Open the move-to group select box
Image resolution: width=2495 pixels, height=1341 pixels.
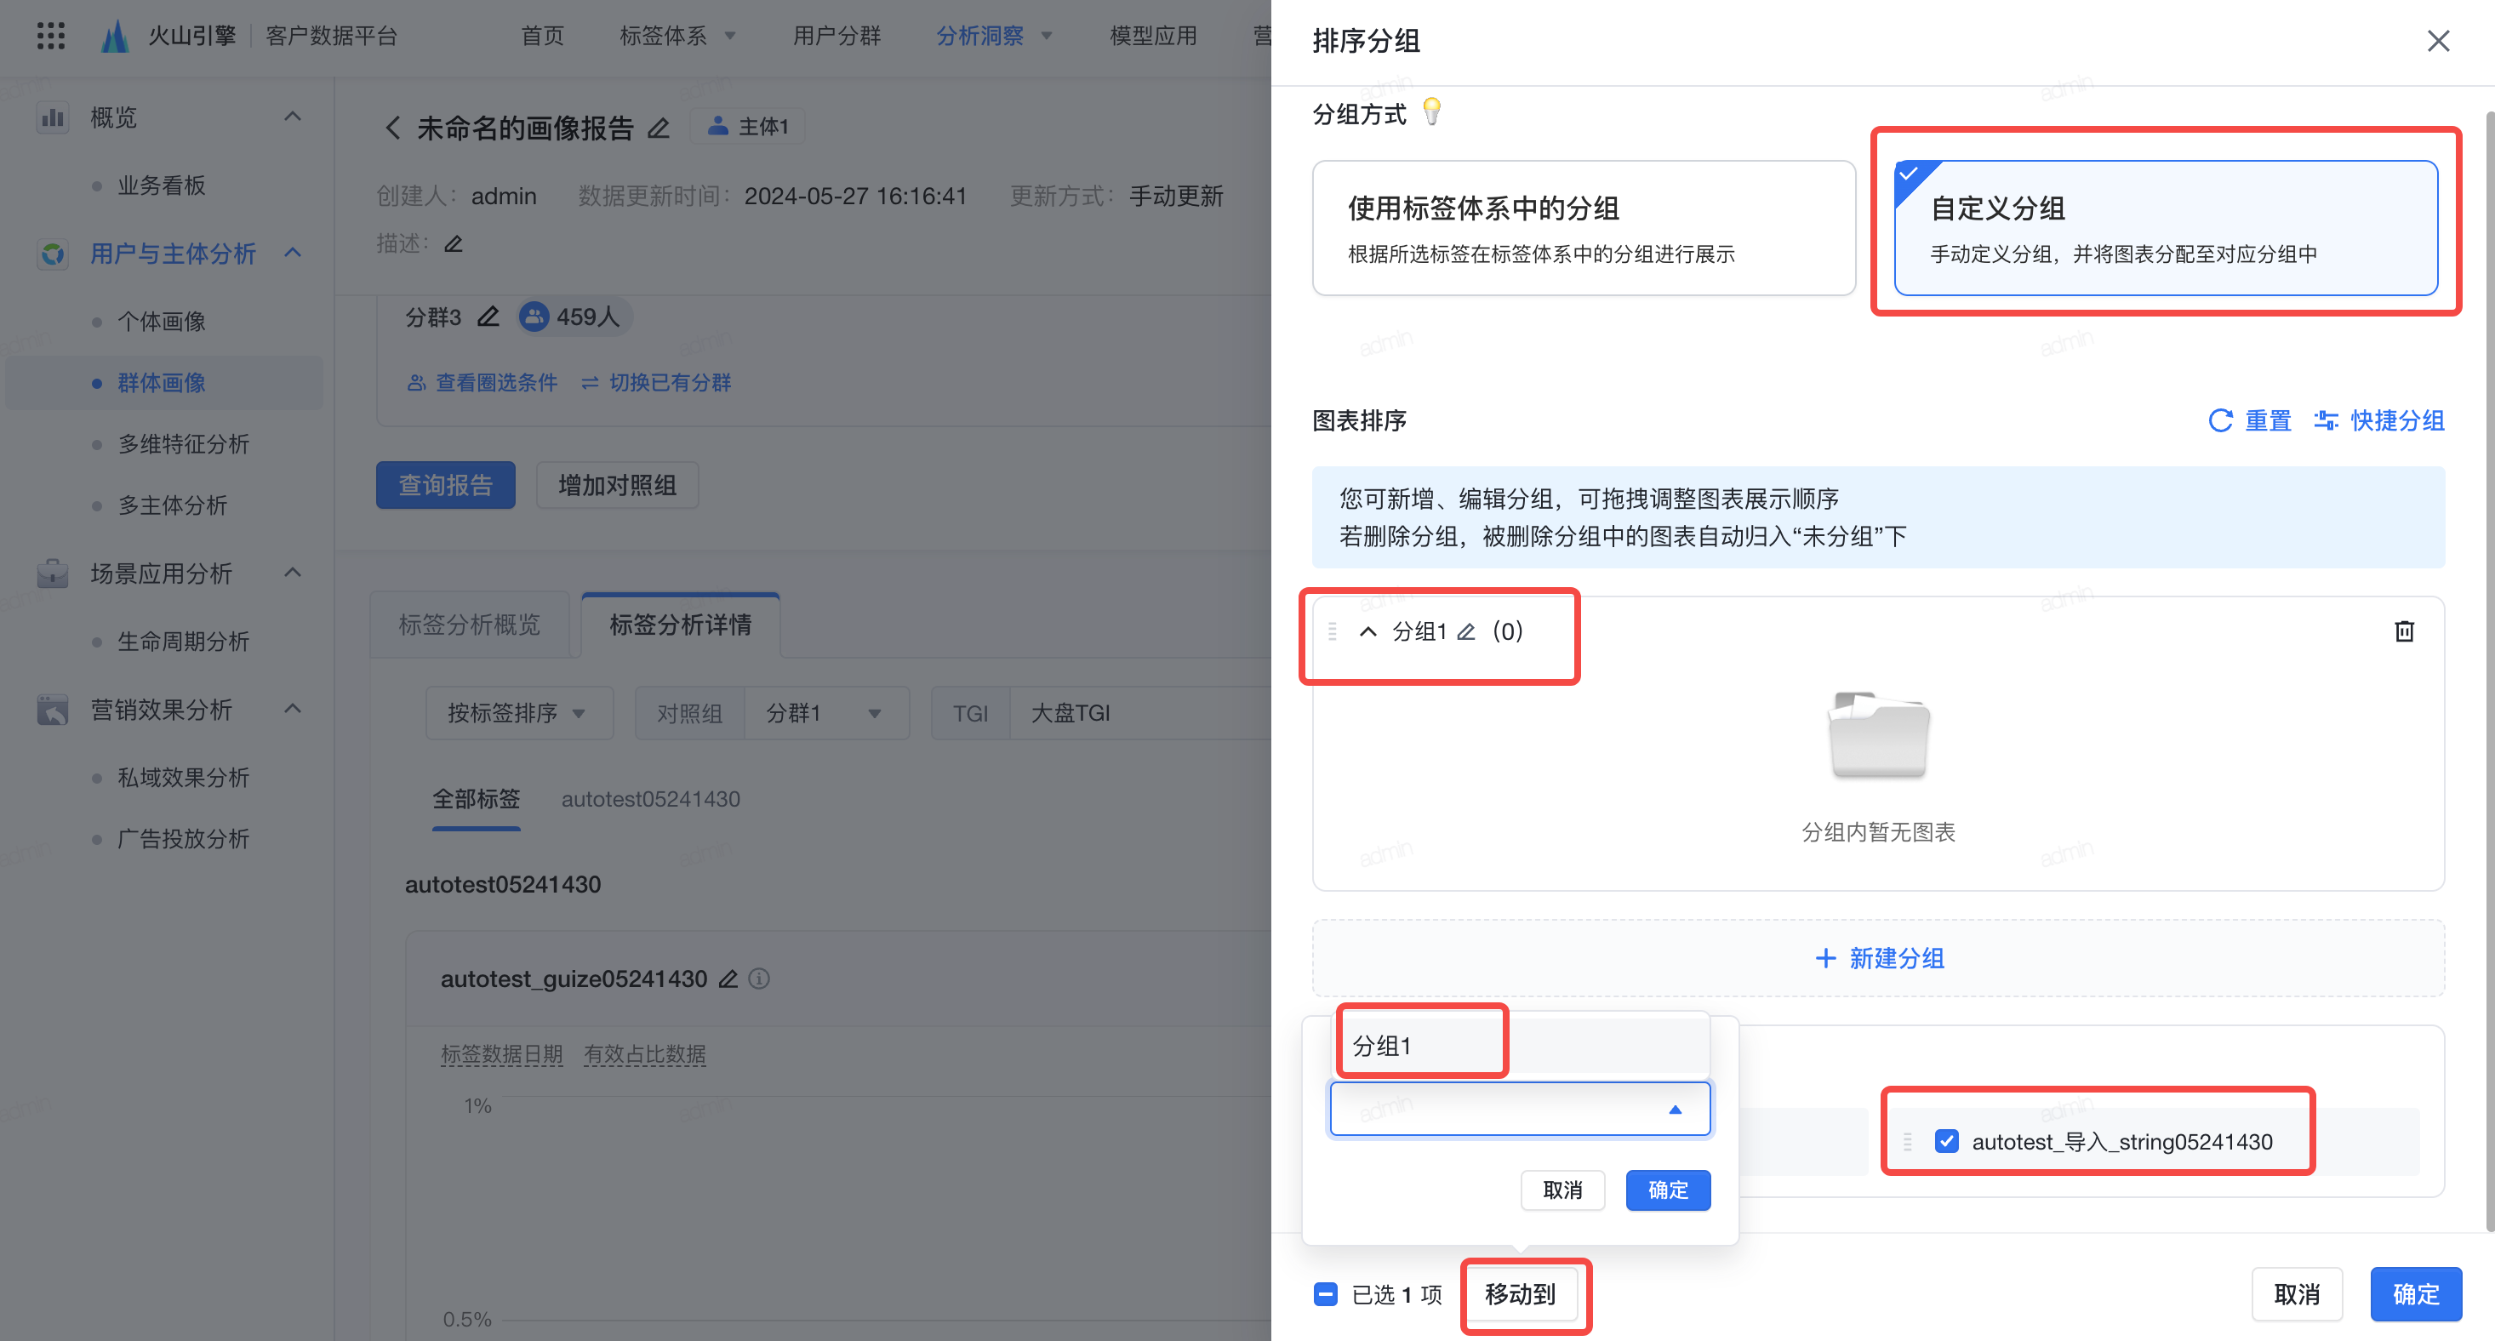tap(1519, 1109)
